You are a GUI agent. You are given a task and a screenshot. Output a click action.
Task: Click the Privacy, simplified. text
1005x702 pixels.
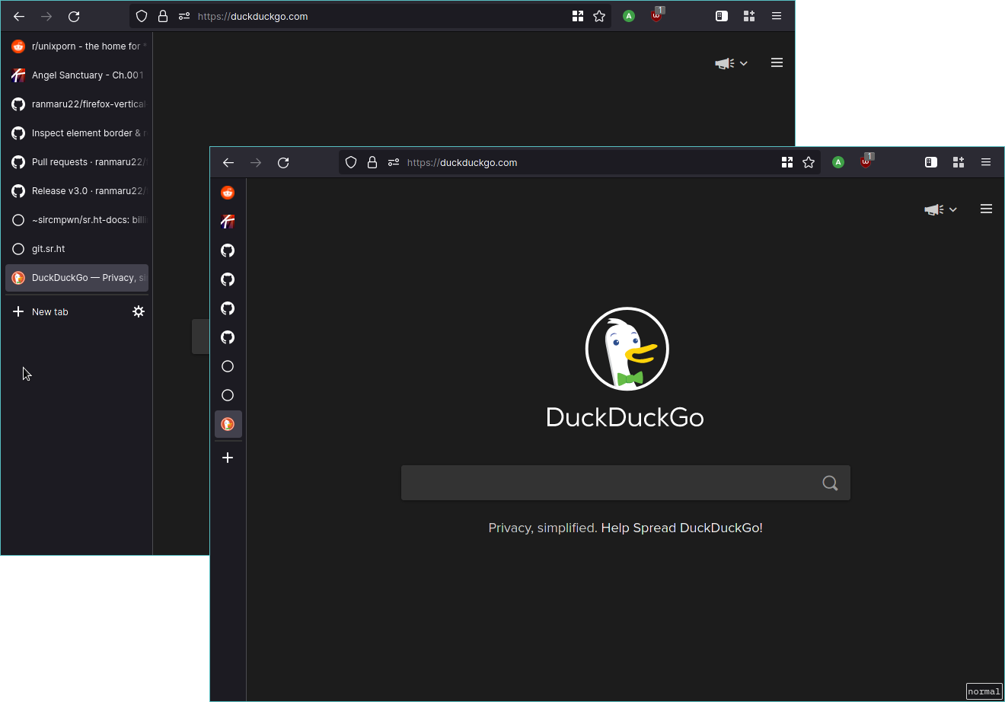[543, 528]
